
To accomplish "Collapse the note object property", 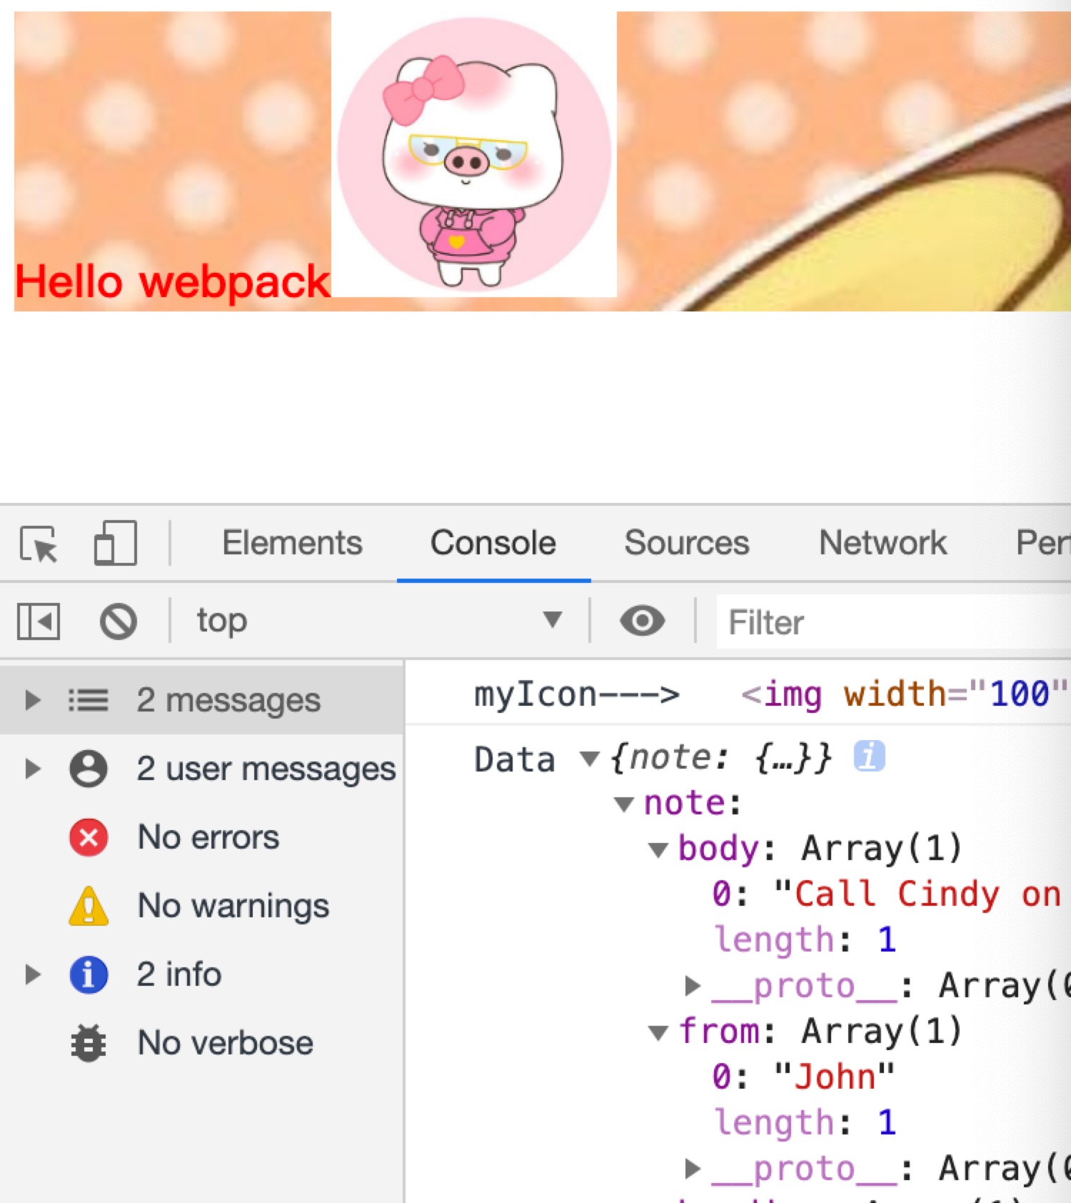I will 624,804.
